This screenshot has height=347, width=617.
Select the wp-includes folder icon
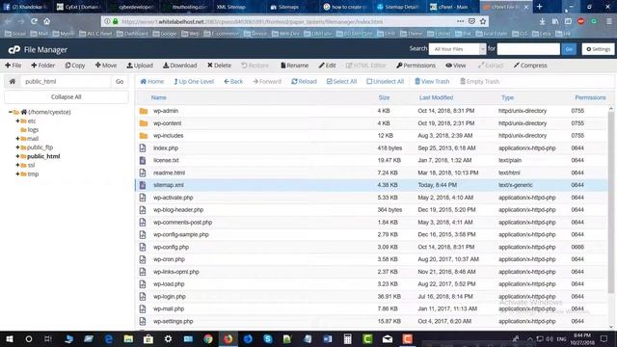coord(144,136)
